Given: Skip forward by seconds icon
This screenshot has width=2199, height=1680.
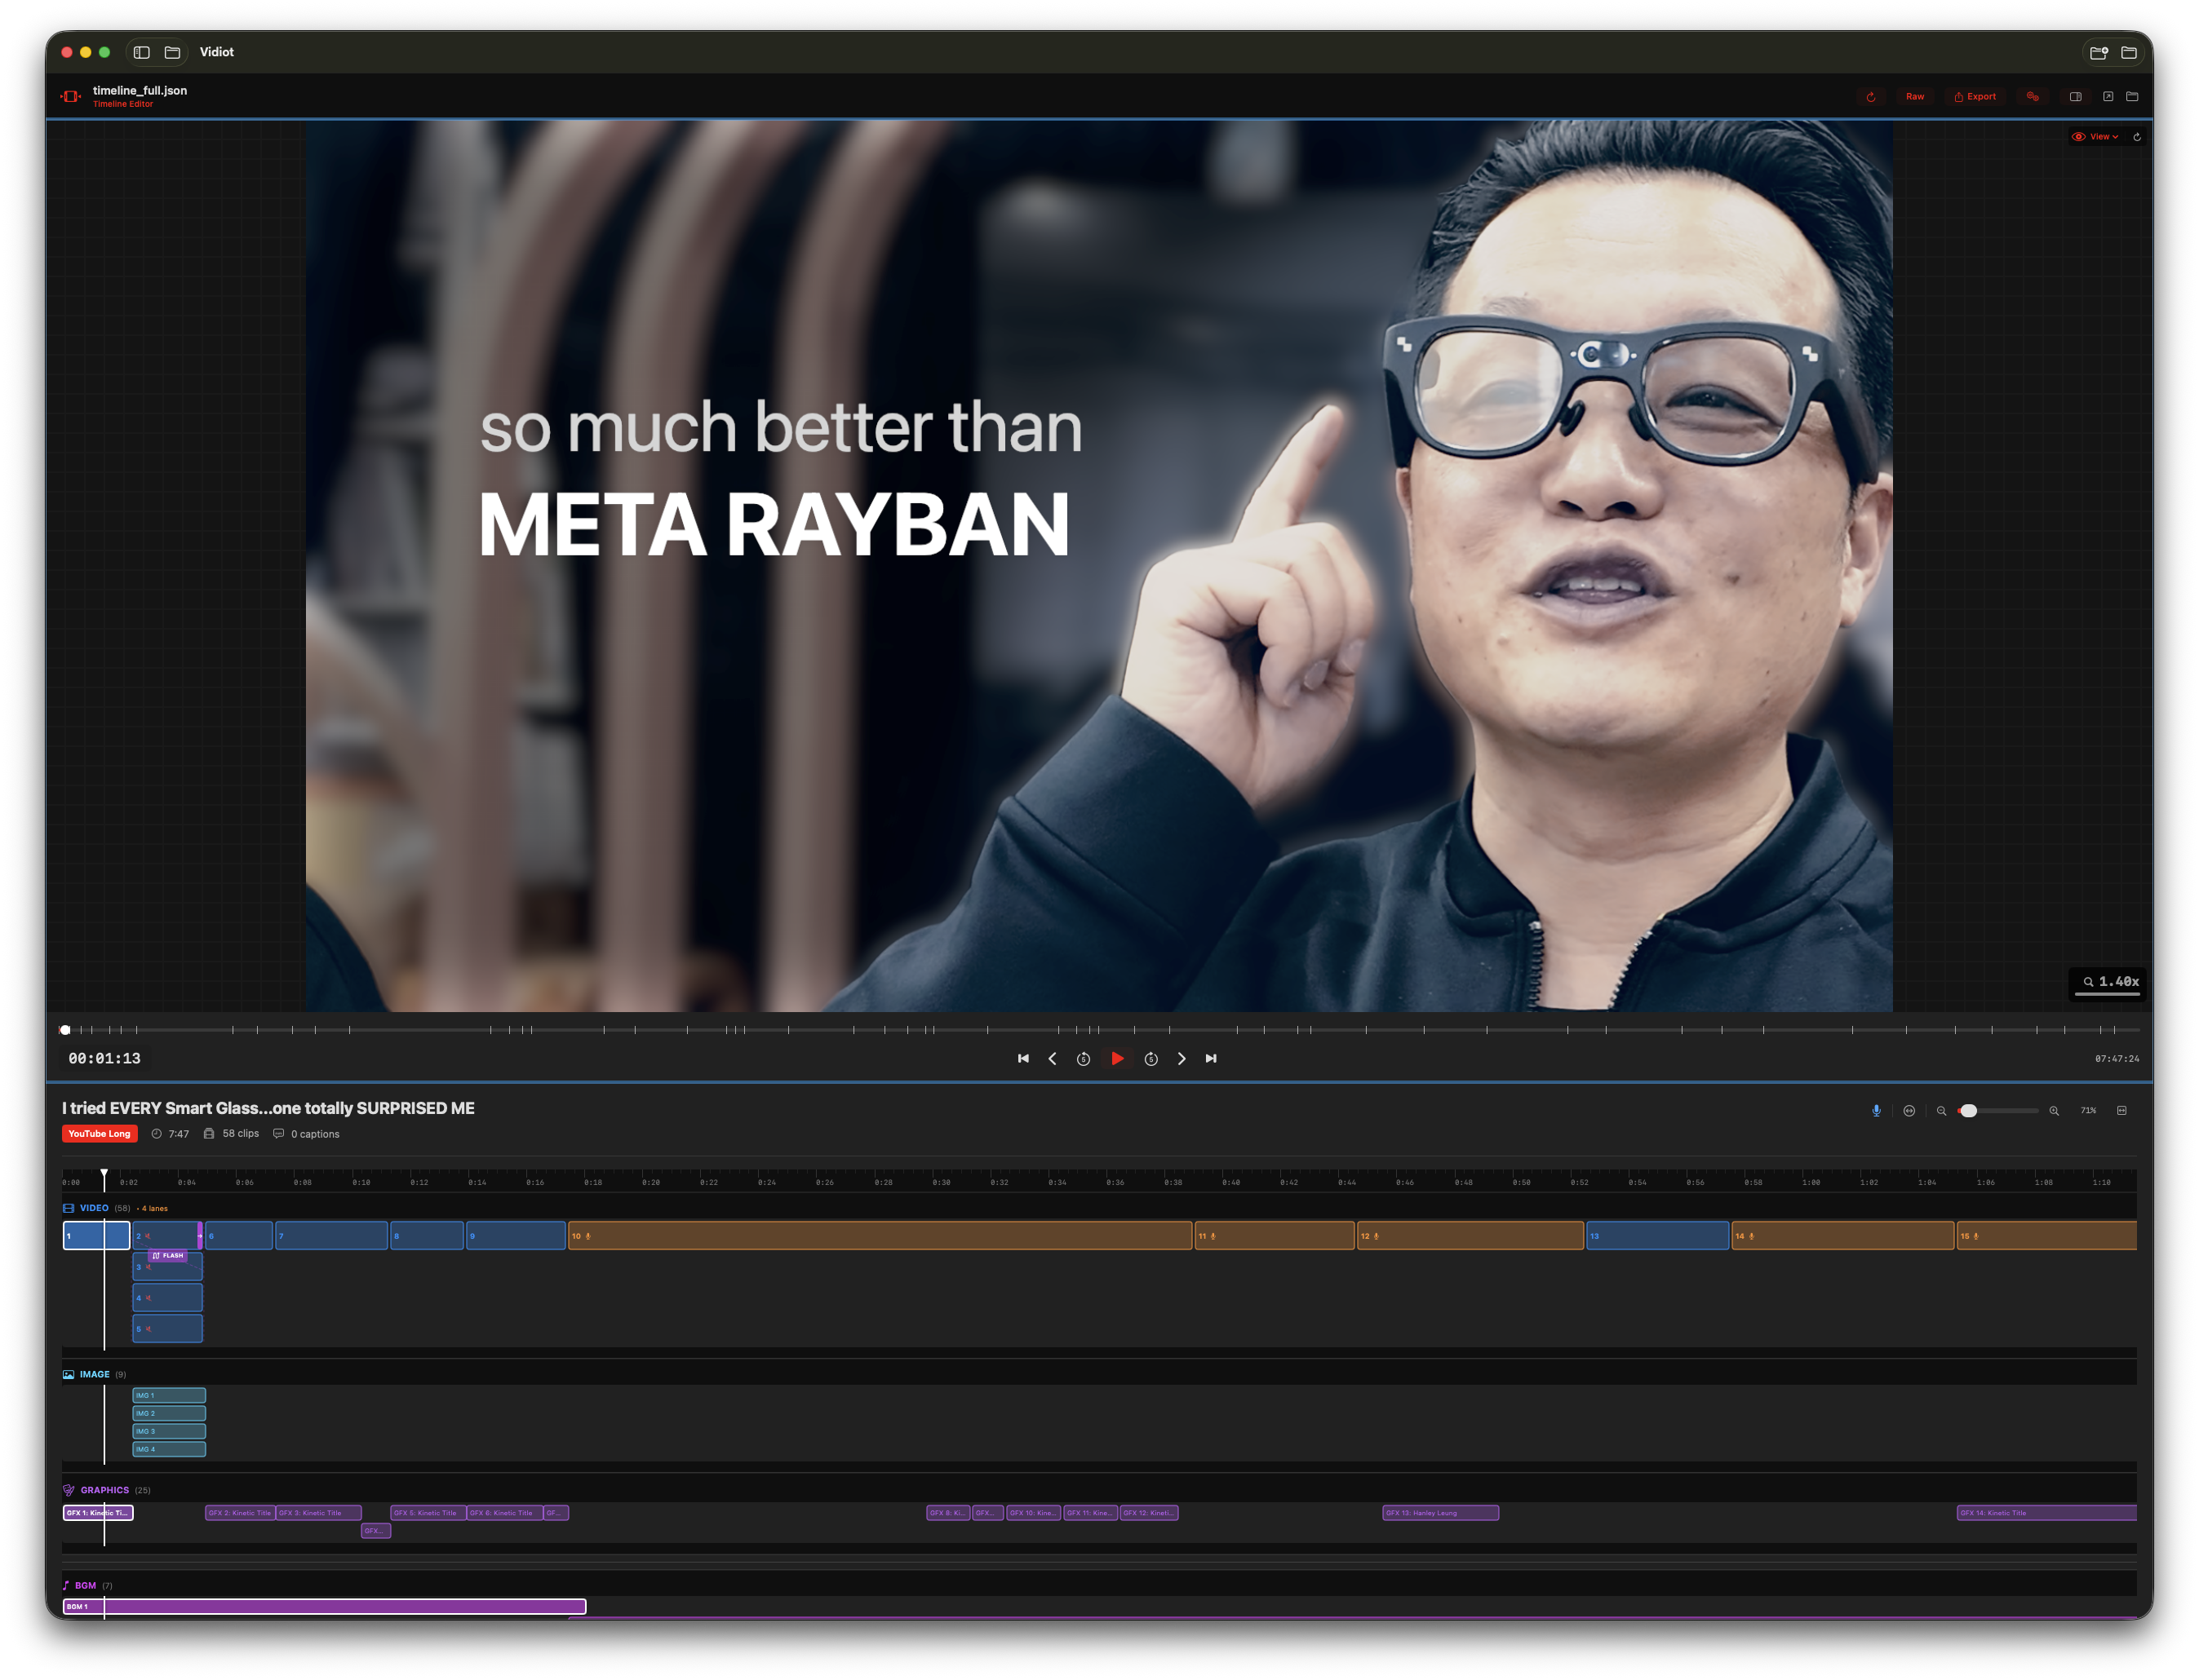Looking at the screenshot, I should pyautogui.click(x=1151, y=1058).
